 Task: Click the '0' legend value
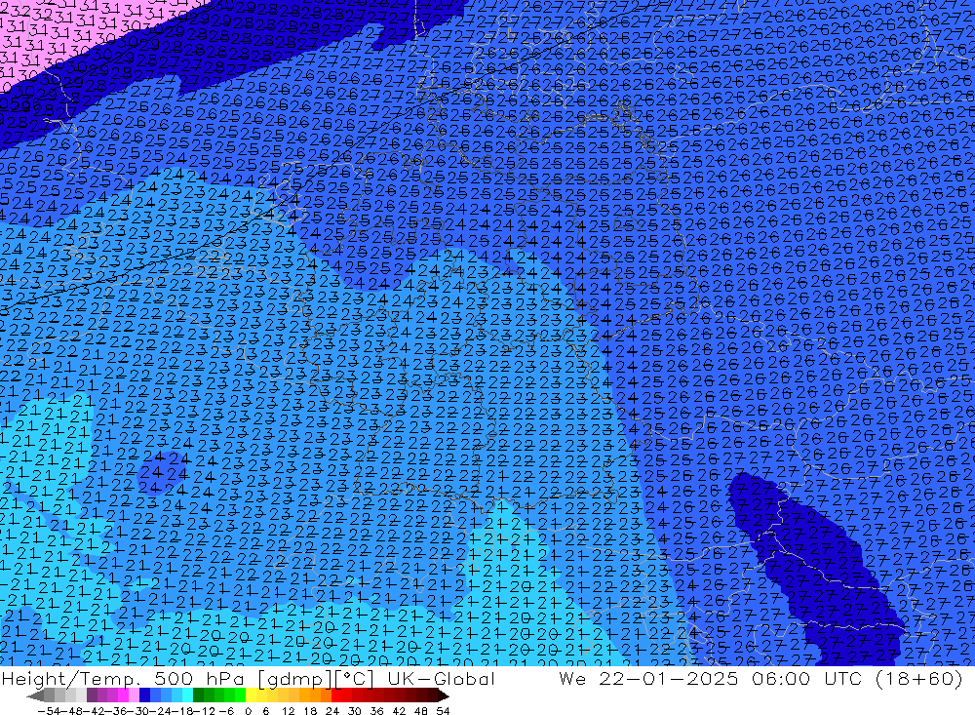(248, 711)
